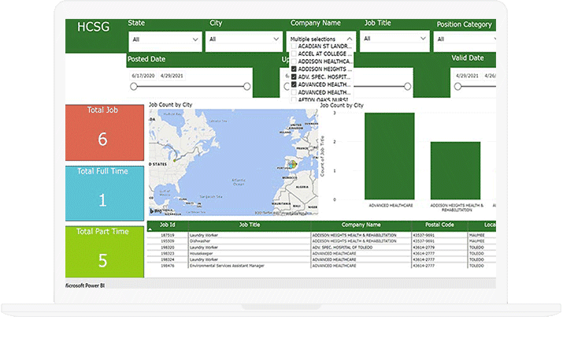This screenshot has width=563, height=339.
Task: Collapse the Company Name multiple selections dropdown
Action: [x=349, y=39]
